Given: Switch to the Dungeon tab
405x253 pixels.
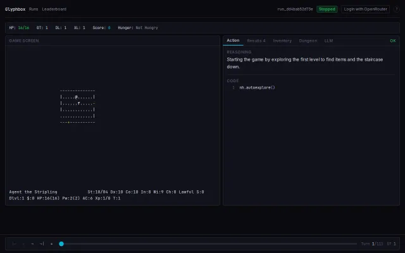Looking at the screenshot, I should (308, 40).
